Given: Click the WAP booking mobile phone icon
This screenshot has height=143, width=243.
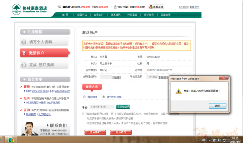Looking at the screenshot, I should pyautogui.click(x=115, y=7).
